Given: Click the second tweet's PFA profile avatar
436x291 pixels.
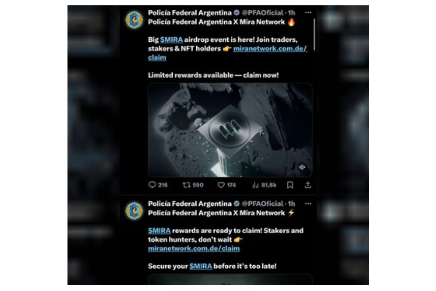Looking at the screenshot, I should (x=134, y=211).
